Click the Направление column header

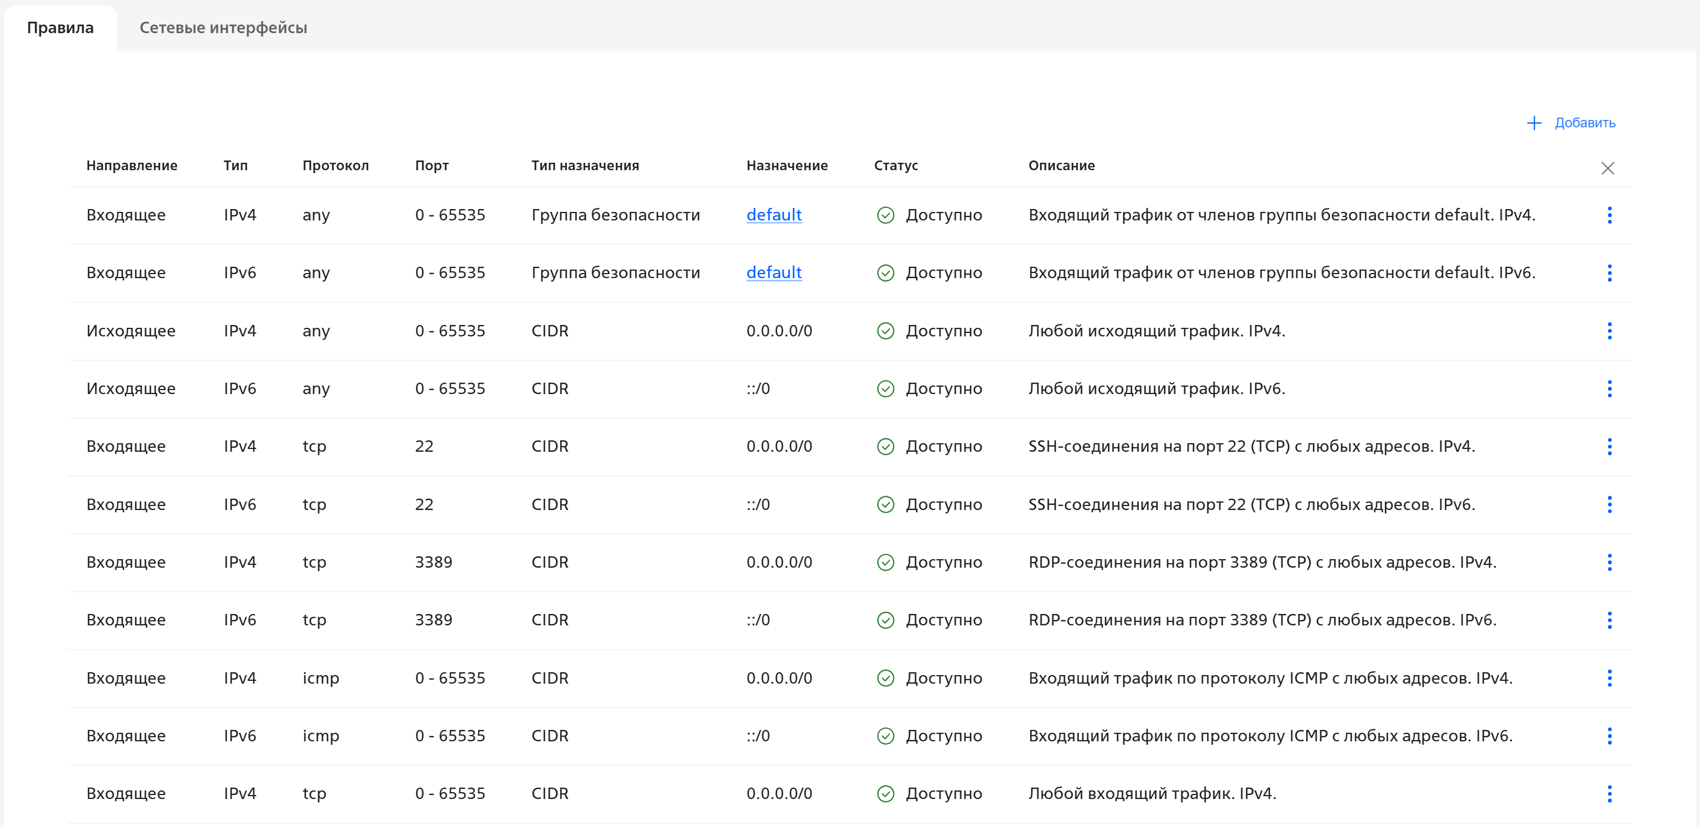point(131,166)
